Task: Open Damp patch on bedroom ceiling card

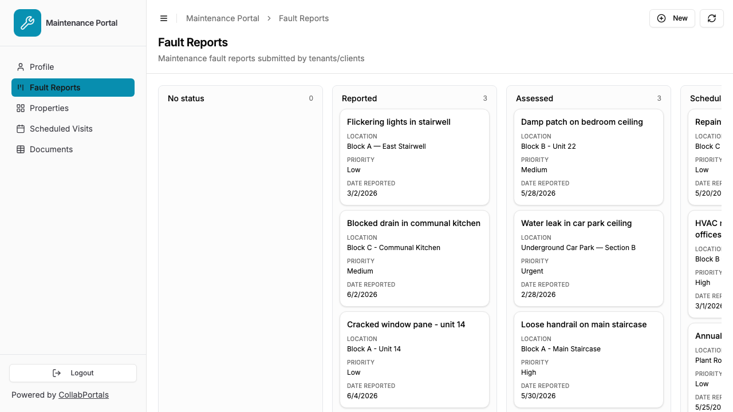Action: (589, 157)
